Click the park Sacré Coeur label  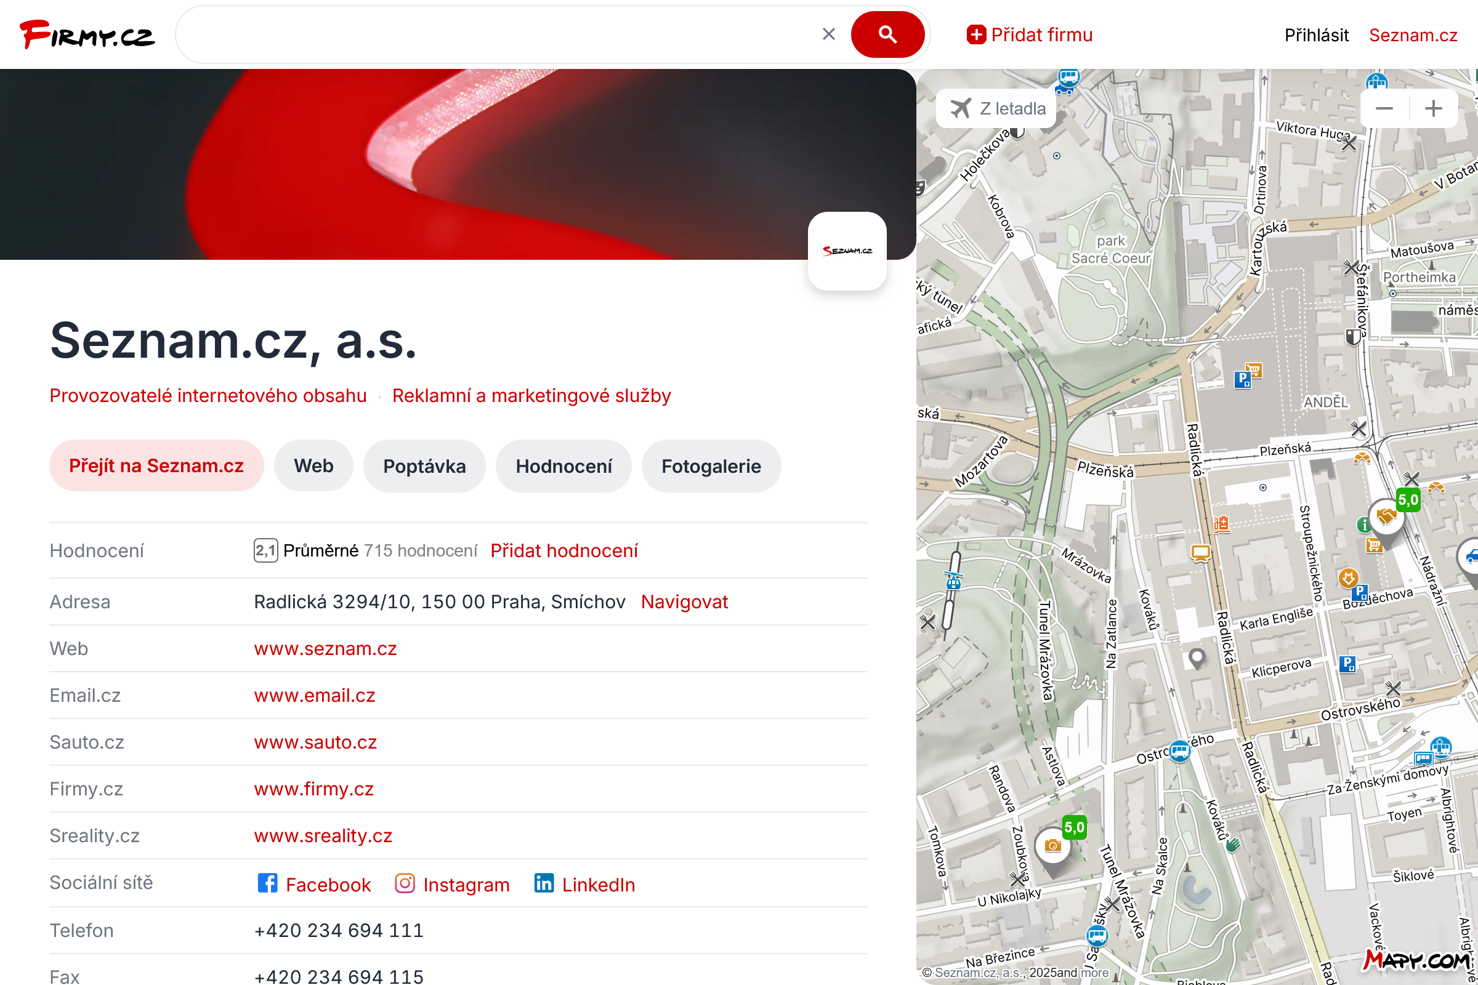[1110, 249]
